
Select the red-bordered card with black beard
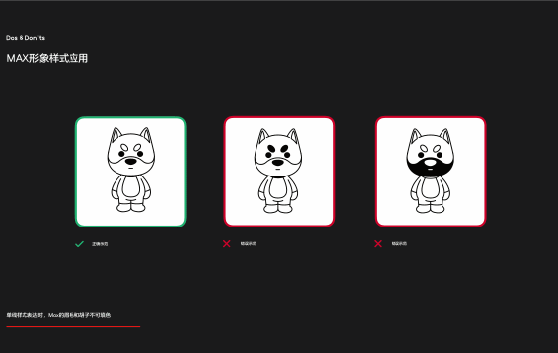tap(431, 172)
